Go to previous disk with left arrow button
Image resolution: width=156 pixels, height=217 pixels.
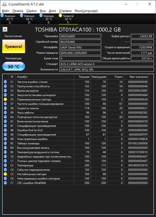coord(5,29)
